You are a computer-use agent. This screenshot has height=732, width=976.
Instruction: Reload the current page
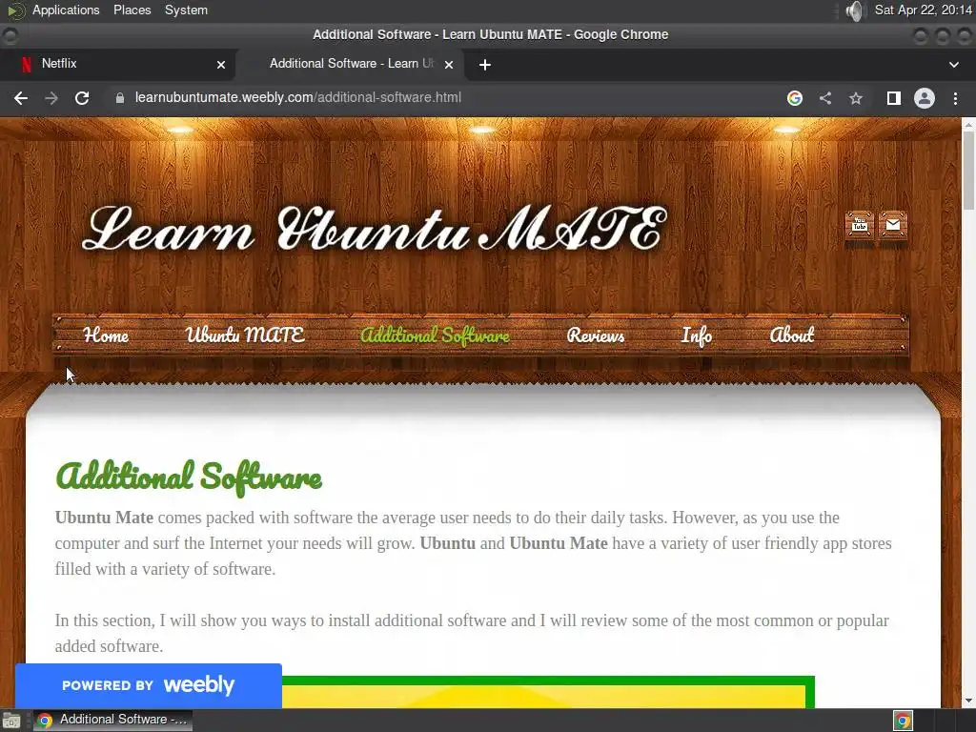(x=82, y=98)
